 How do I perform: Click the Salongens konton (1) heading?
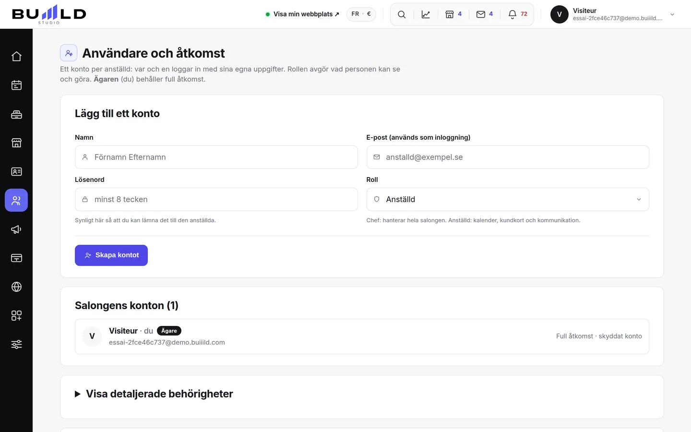tap(127, 306)
